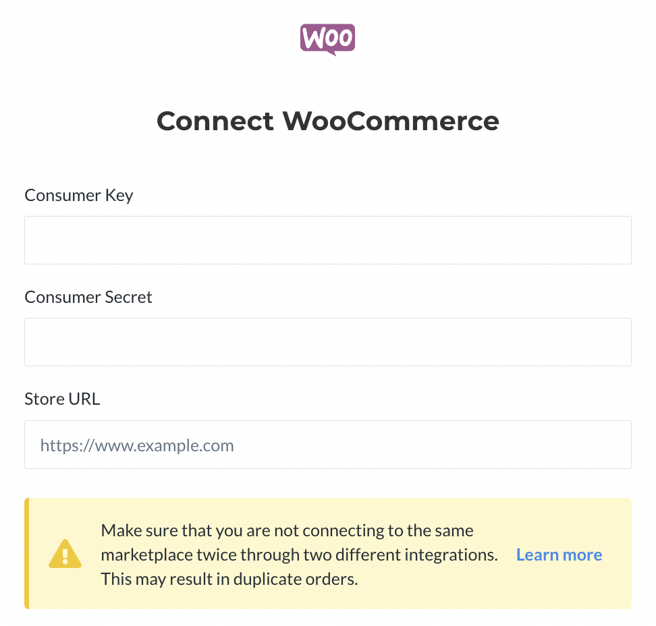Click the Connect WooCommerce heading
The height and width of the screenshot is (626, 656).
pyautogui.click(x=327, y=121)
